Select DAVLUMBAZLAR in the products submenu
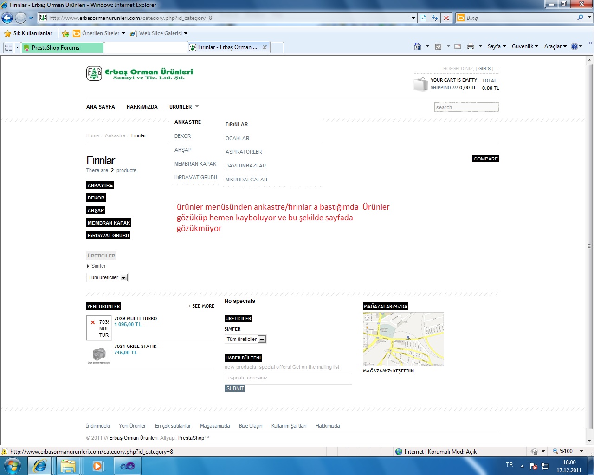594x475 pixels. click(x=246, y=166)
